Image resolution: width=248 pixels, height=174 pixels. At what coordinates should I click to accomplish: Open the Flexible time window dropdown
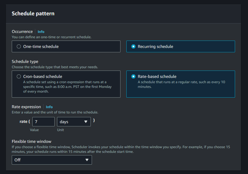[52, 160]
